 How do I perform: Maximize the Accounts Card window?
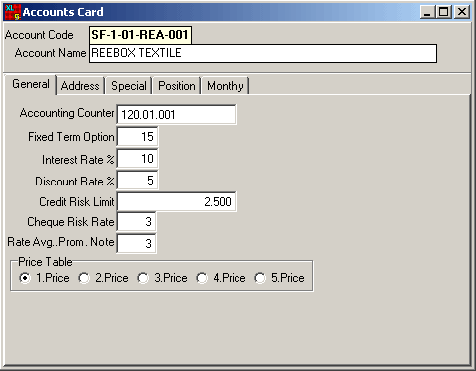tap(443, 12)
